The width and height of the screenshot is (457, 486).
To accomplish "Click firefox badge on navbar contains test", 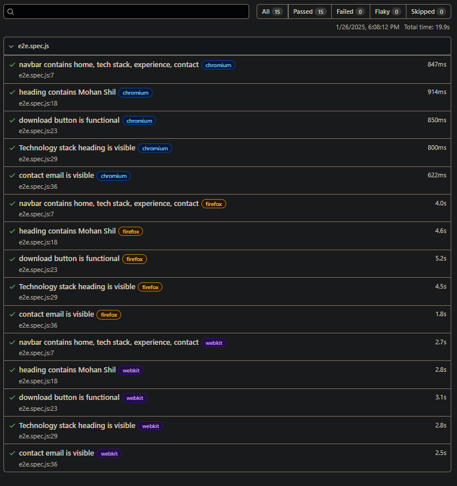I will tap(214, 204).
